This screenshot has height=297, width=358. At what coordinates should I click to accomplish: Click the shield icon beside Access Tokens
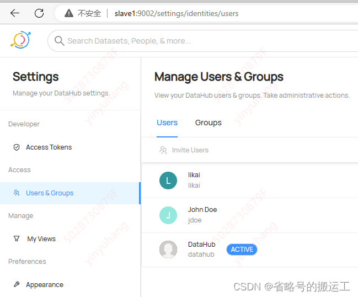coord(17,147)
